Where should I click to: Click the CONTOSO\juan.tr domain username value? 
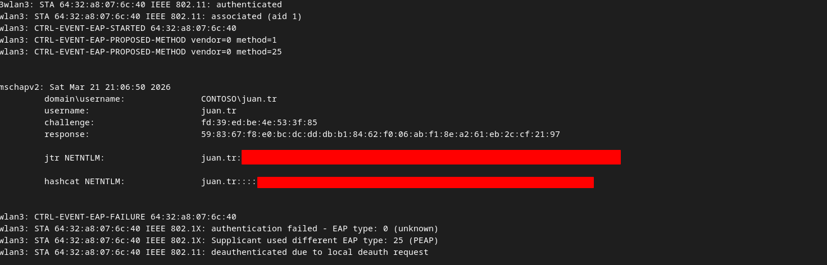coord(239,99)
